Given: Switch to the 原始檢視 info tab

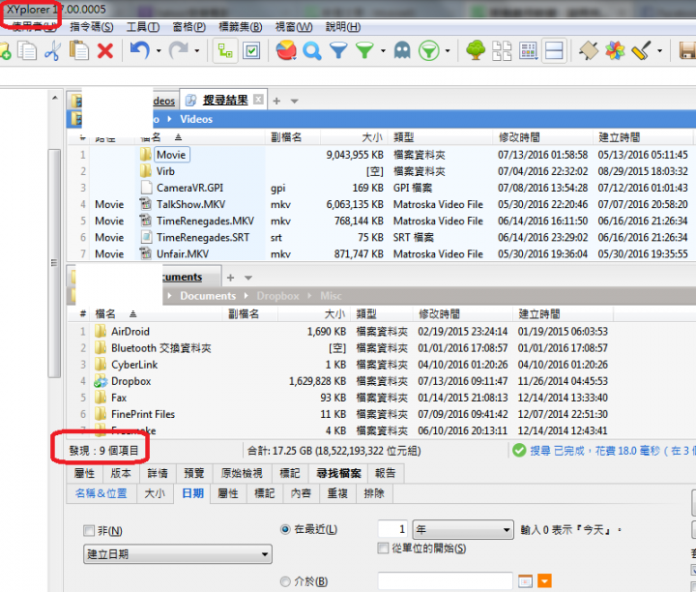Looking at the screenshot, I should click(242, 473).
